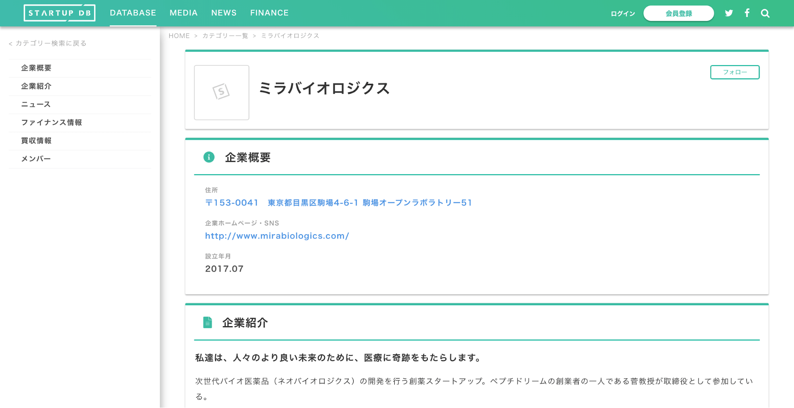The height and width of the screenshot is (408, 794).
Task: Click the STARTUP DB logo
Action: click(60, 13)
